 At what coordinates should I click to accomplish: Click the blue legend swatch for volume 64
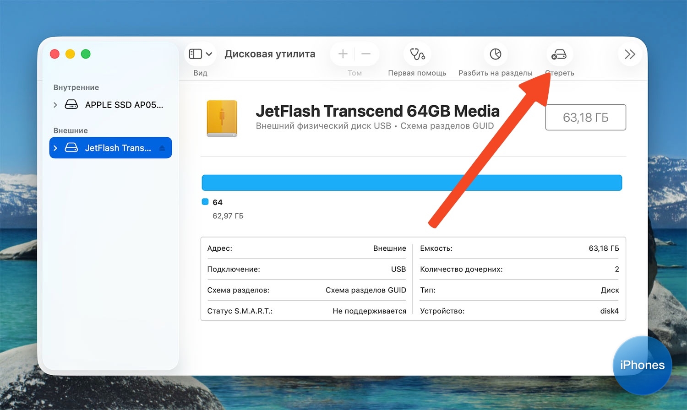[205, 202]
